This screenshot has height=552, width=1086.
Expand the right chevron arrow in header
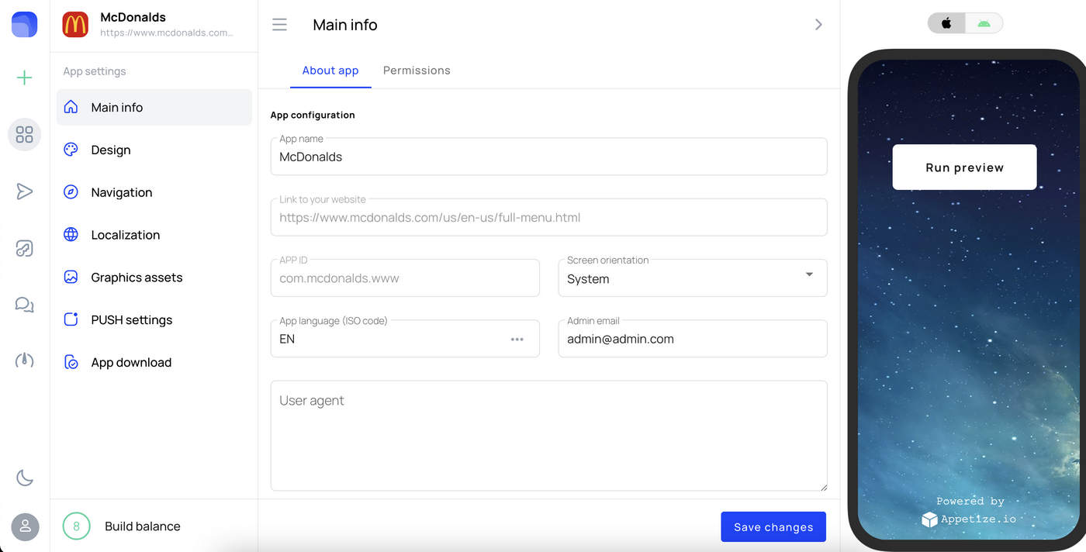pyautogui.click(x=818, y=25)
